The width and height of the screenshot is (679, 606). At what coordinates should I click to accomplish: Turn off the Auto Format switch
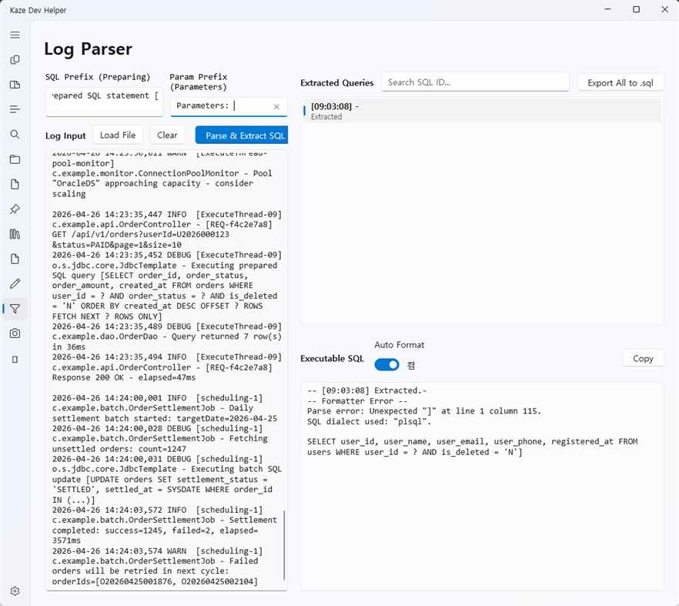(x=386, y=365)
